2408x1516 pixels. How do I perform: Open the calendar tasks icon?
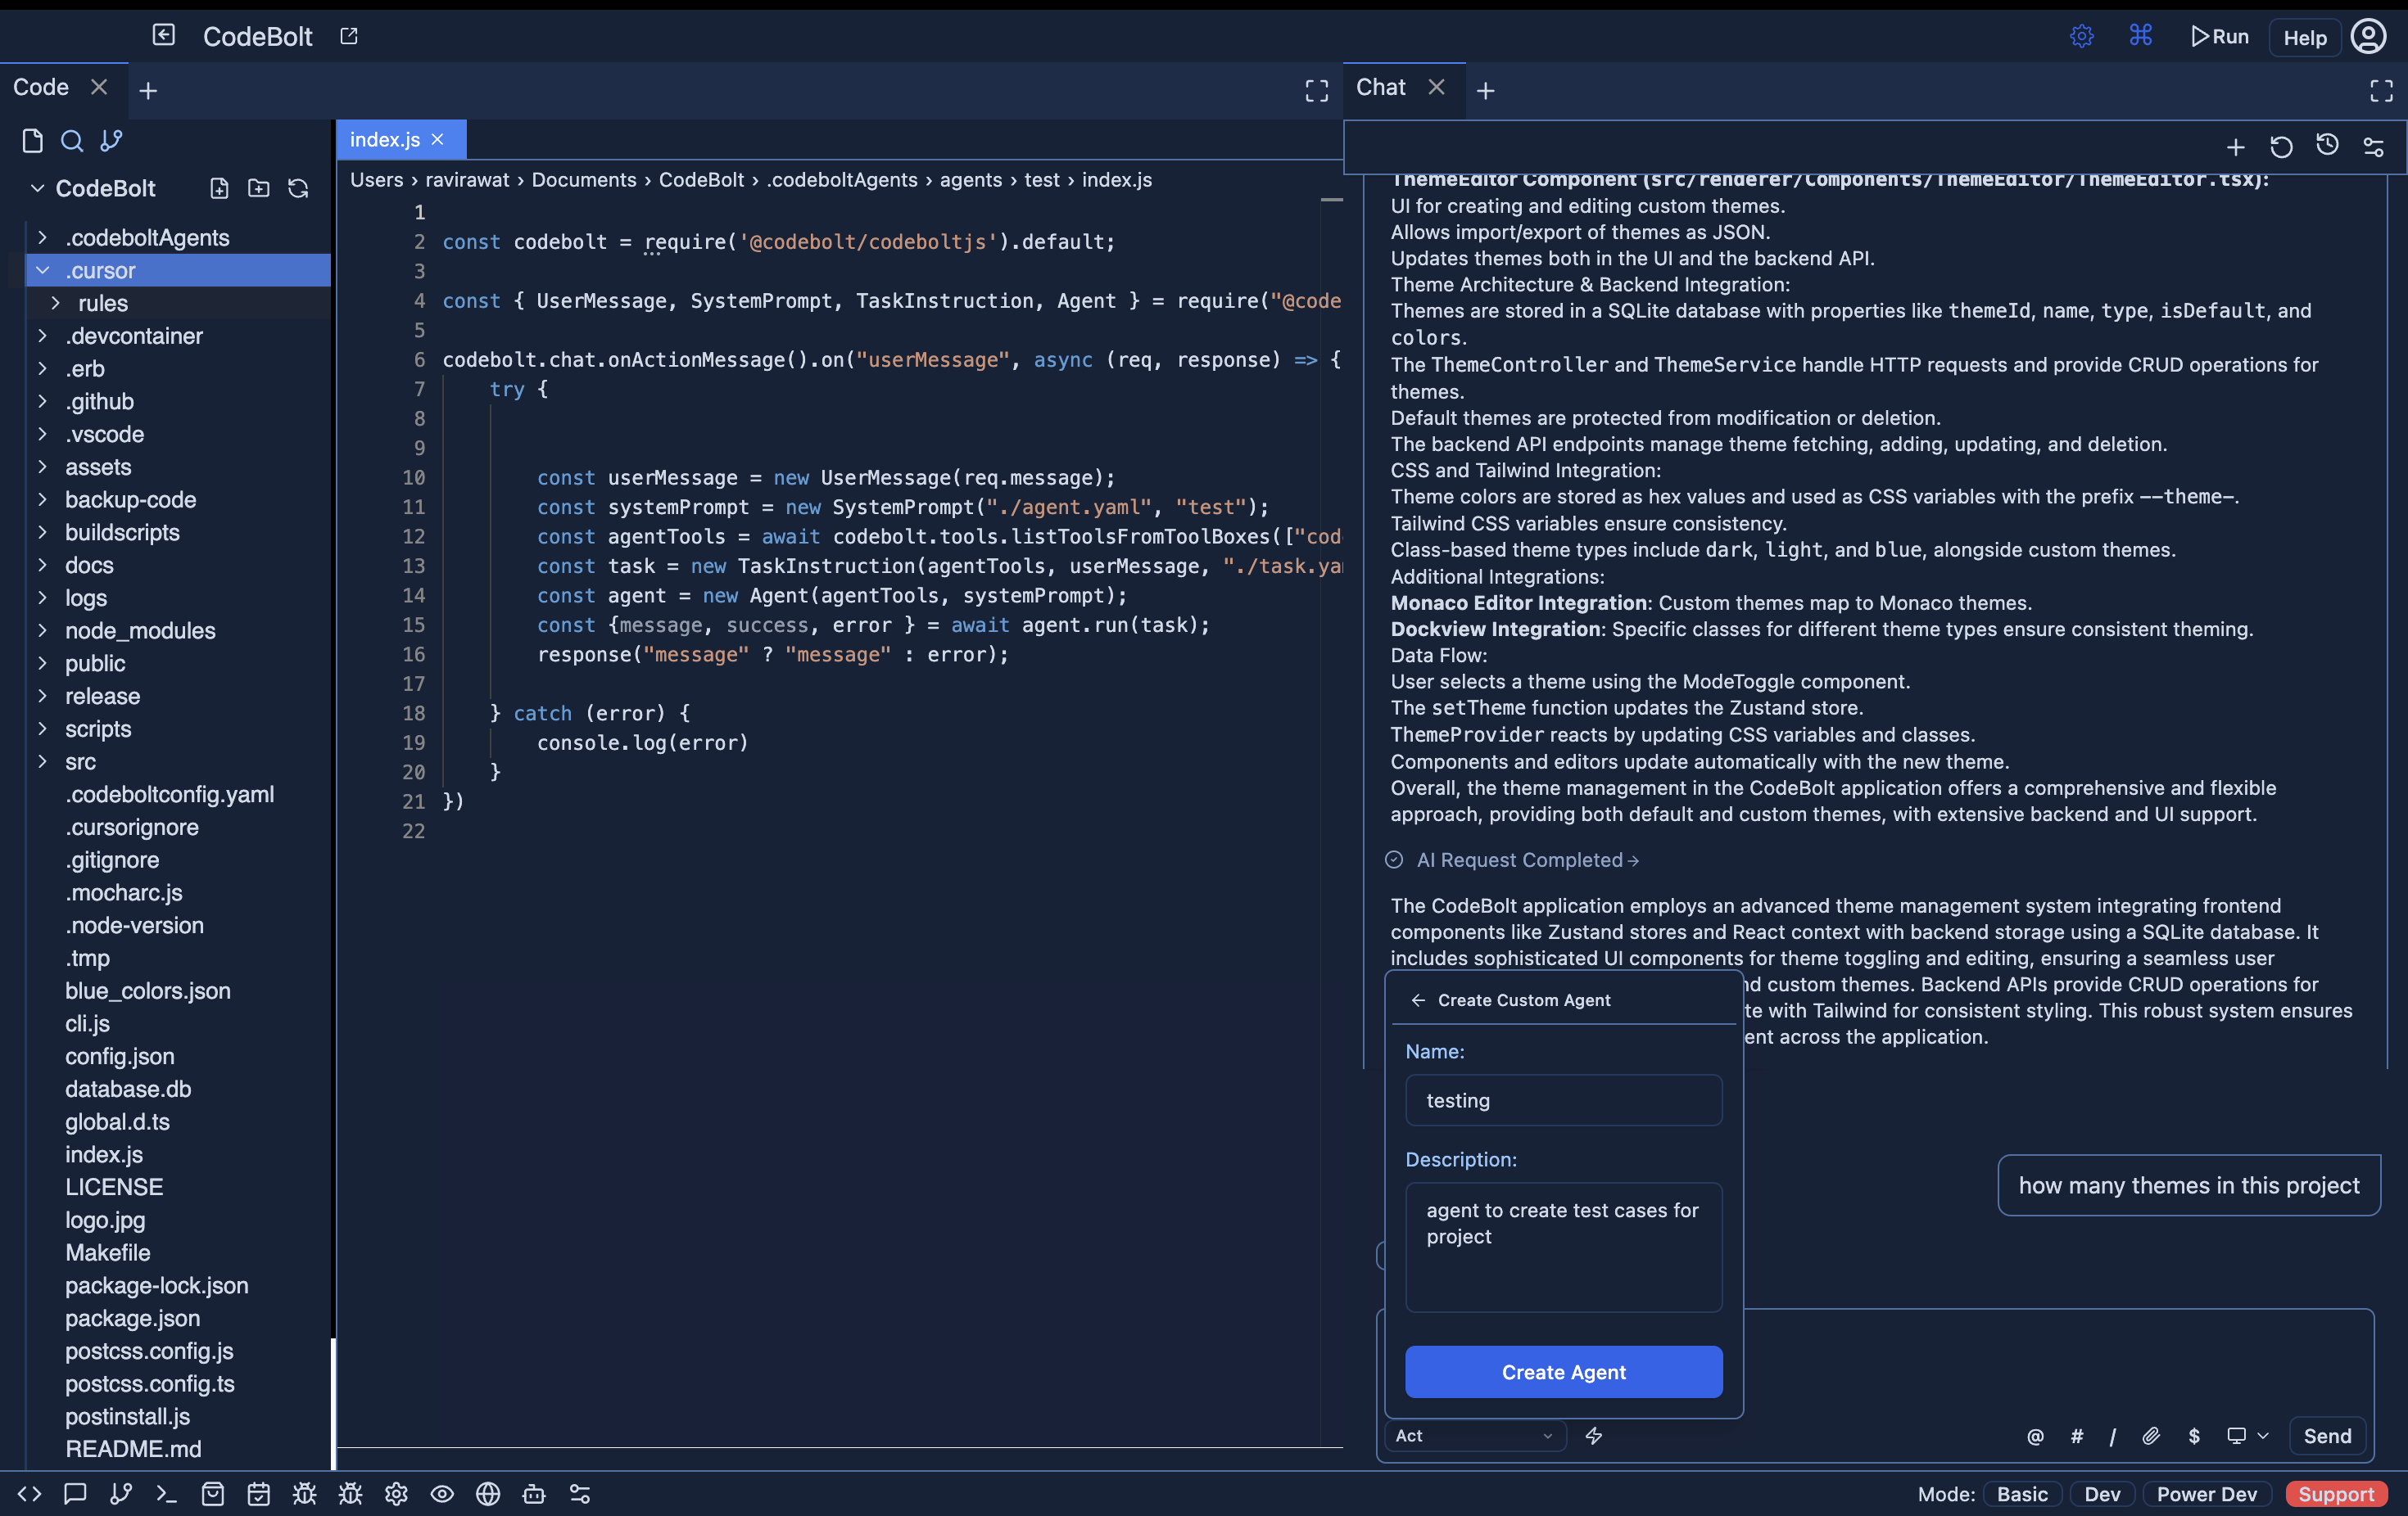[259, 1493]
